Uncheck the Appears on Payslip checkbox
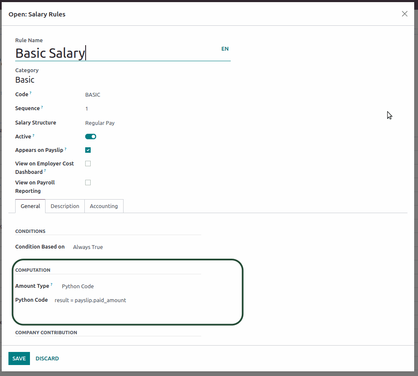This screenshot has height=376, width=418. pos(88,150)
